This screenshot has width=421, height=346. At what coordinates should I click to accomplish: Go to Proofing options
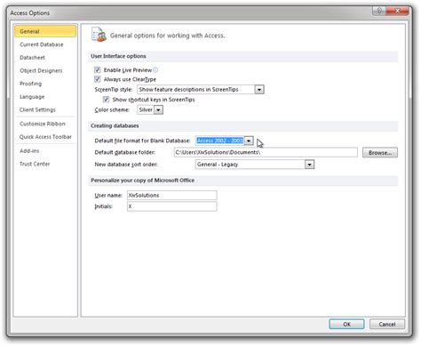(x=30, y=84)
